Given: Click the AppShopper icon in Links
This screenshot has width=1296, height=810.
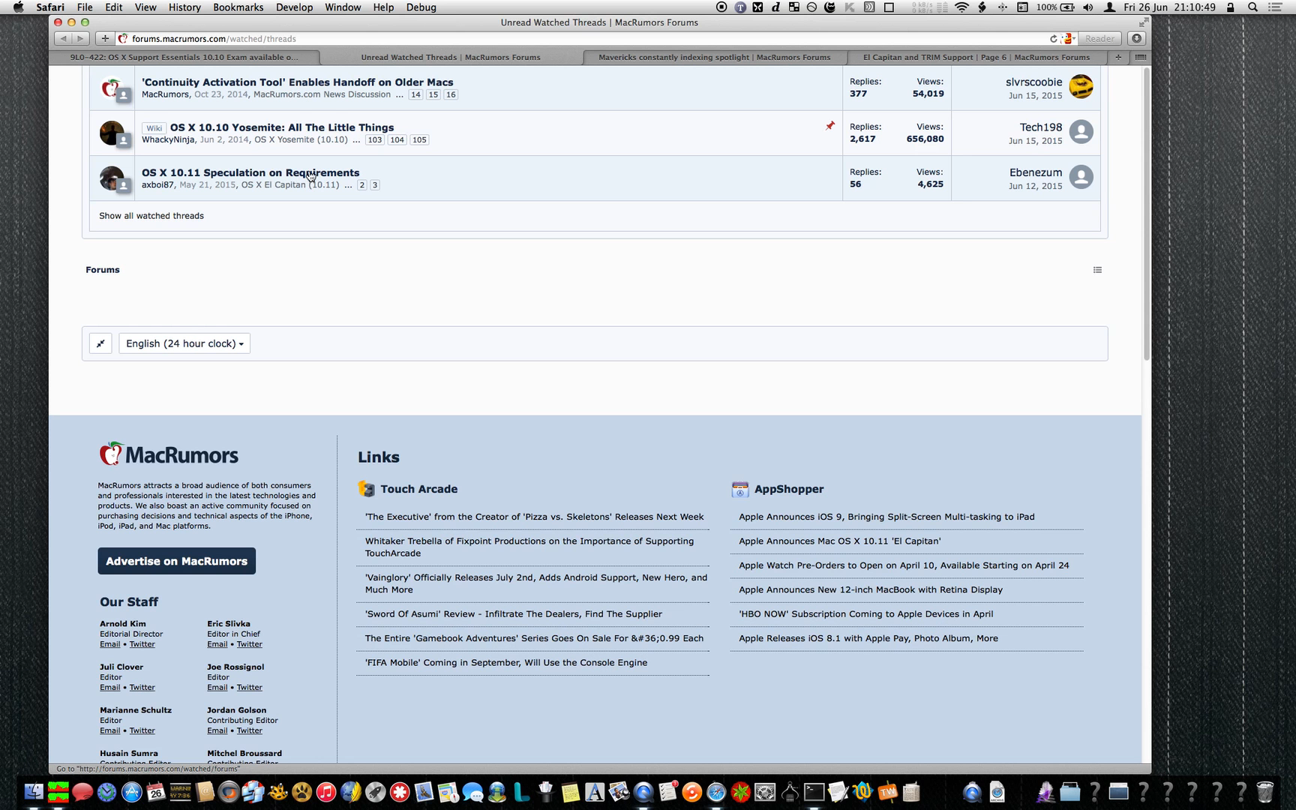Looking at the screenshot, I should pyautogui.click(x=739, y=489).
